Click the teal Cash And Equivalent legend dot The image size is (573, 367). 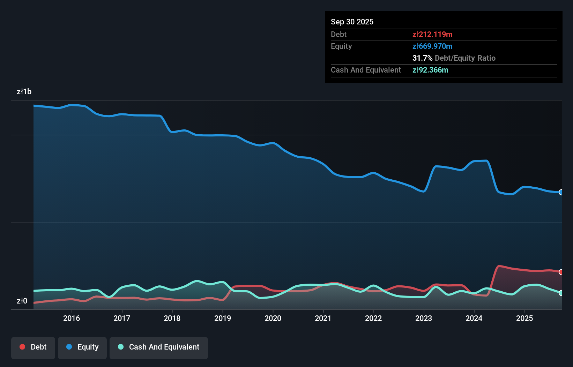[x=121, y=347]
